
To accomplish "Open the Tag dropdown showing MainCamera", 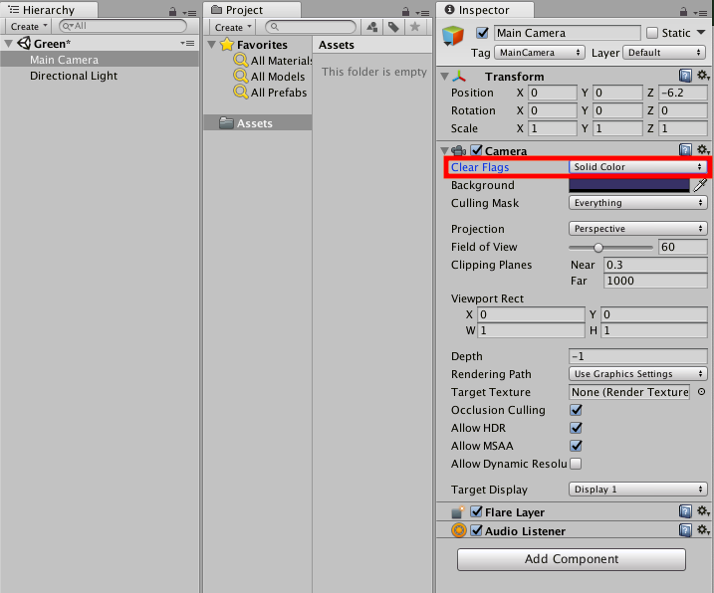I will (x=540, y=53).
